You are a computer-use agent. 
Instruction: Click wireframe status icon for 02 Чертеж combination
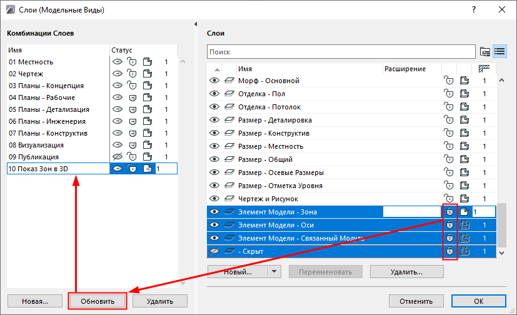[148, 74]
